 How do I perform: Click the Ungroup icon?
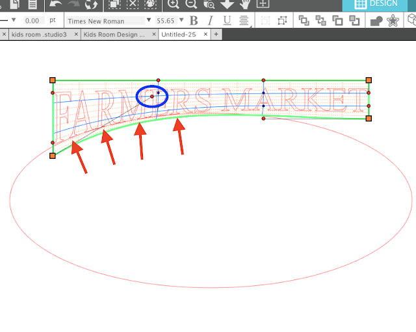tap(282, 21)
